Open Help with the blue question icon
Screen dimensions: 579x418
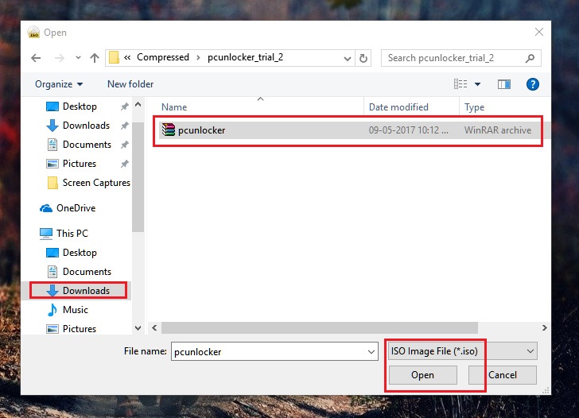(533, 84)
